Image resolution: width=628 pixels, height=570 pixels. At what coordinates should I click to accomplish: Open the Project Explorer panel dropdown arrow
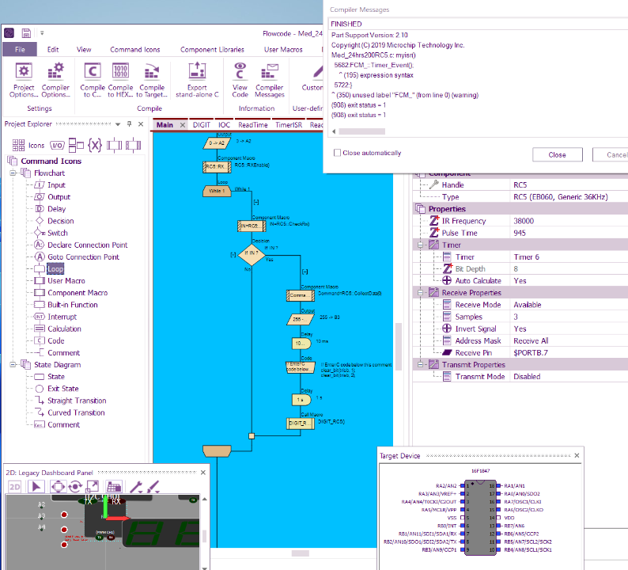(118, 124)
